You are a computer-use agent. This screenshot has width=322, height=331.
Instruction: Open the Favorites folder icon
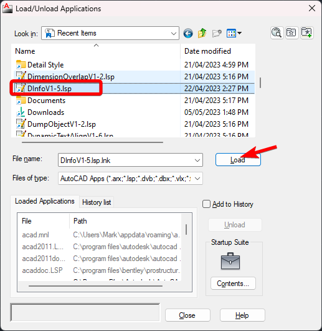point(291,32)
